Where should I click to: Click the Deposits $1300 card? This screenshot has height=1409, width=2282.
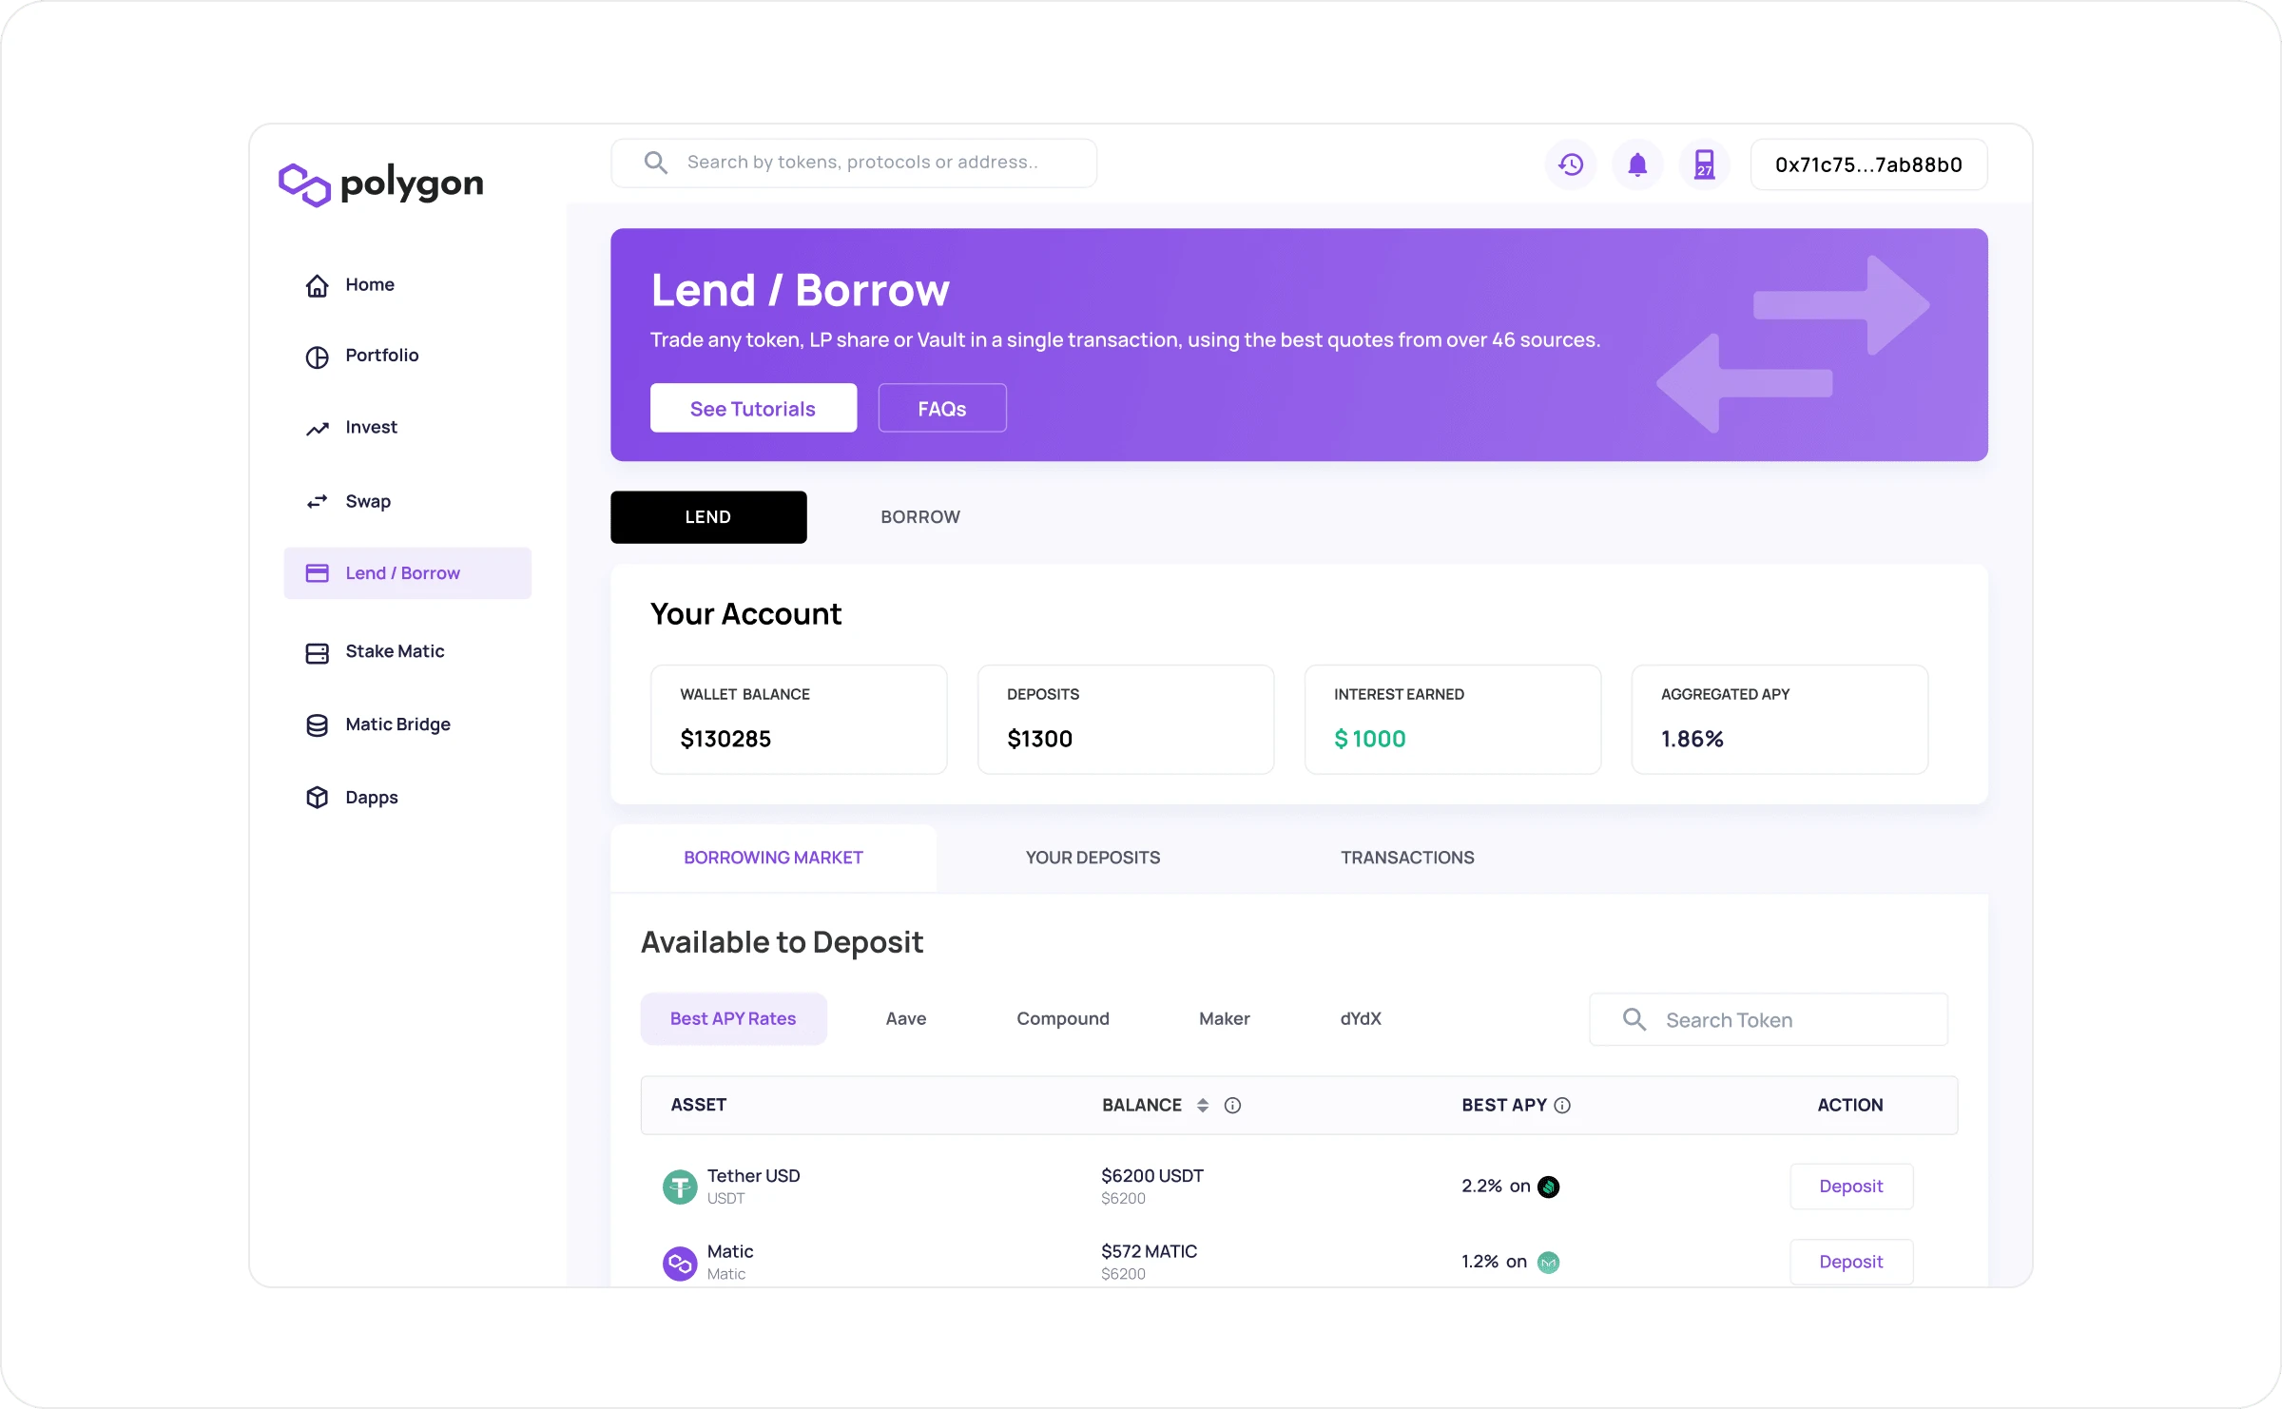click(1126, 720)
